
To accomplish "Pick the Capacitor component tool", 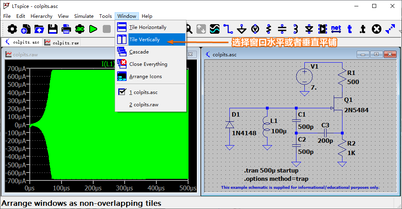I will (x=282, y=29).
